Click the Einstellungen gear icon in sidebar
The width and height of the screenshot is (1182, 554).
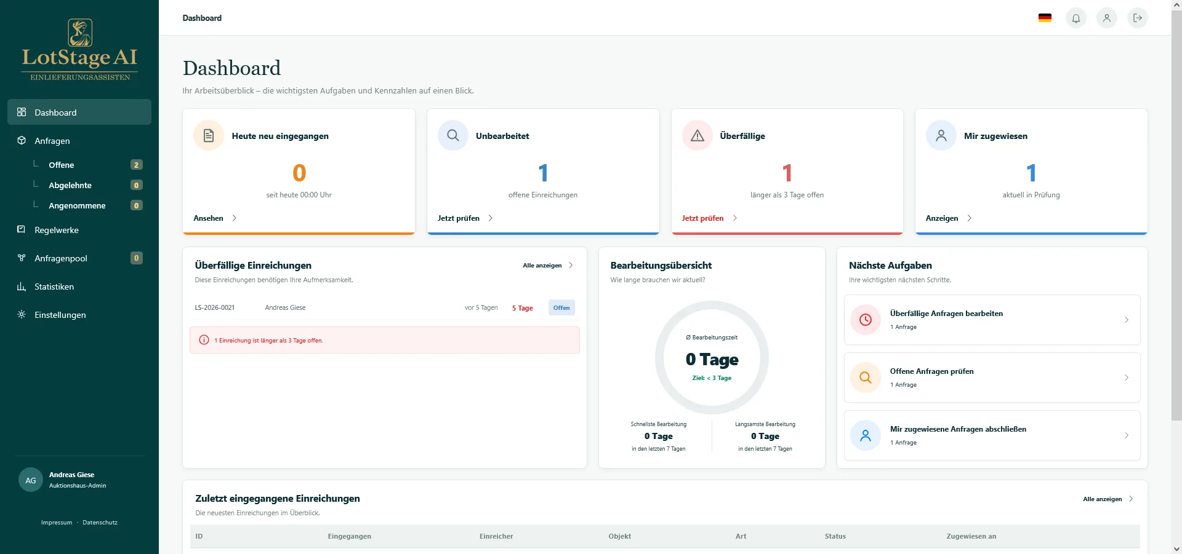pyautogui.click(x=22, y=315)
